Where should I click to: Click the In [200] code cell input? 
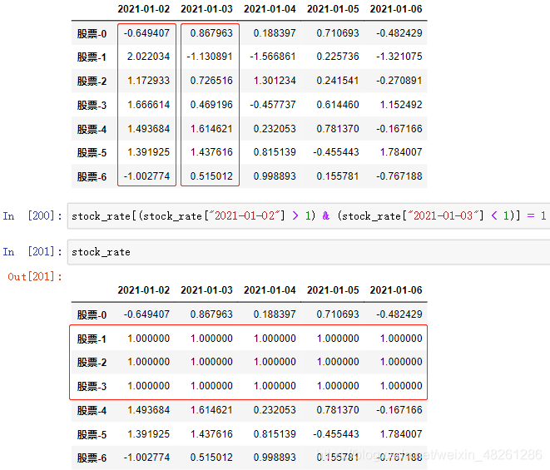309,215
